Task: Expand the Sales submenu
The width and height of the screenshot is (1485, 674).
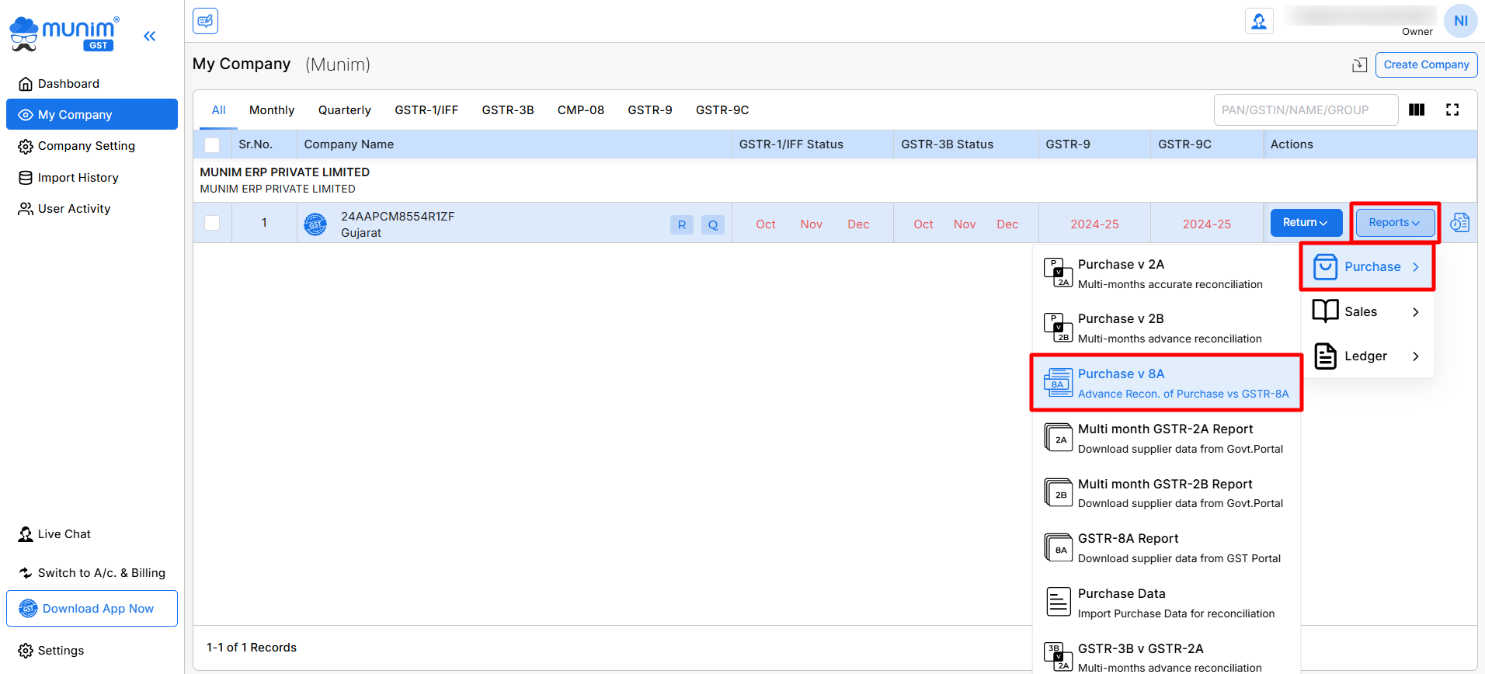Action: click(x=1367, y=312)
